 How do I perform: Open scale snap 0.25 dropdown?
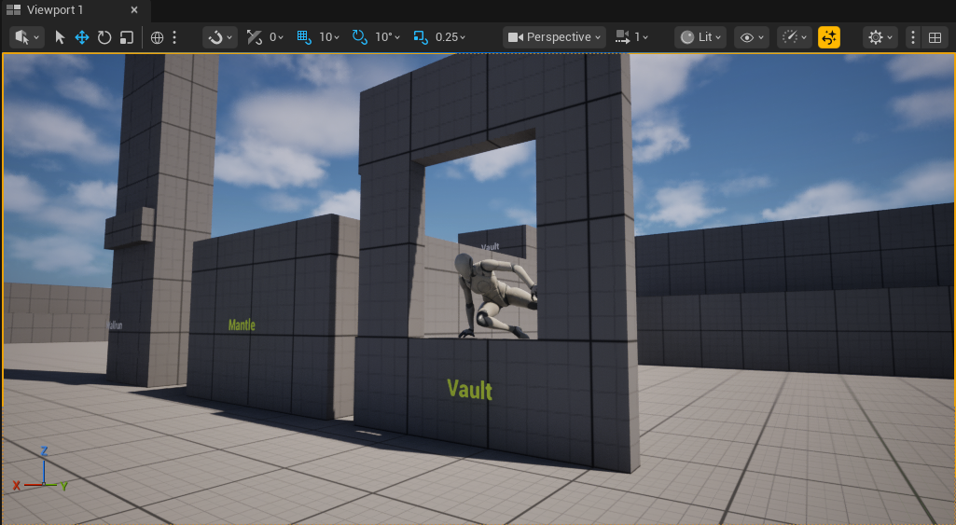tap(450, 37)
